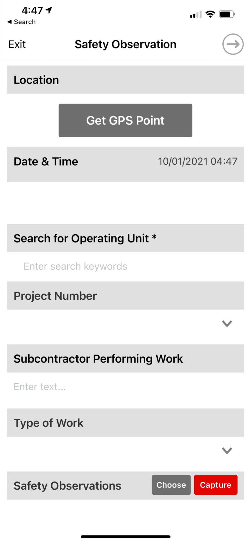Tap the cellular signal bars icon
The width and height of the screenshot is (251, 543).
(x=196, y=14)
